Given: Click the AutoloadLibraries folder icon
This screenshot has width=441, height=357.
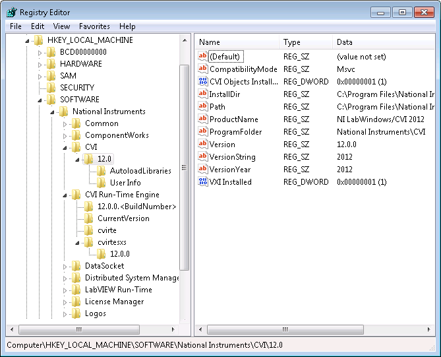Looking at the screenshot, I should [101, 171].
